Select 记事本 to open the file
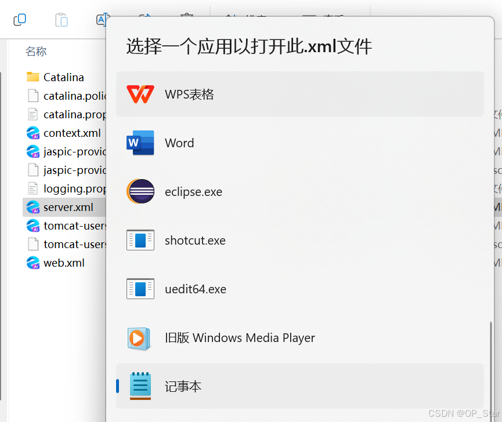 pyautogui.click(x=300, y=386)
